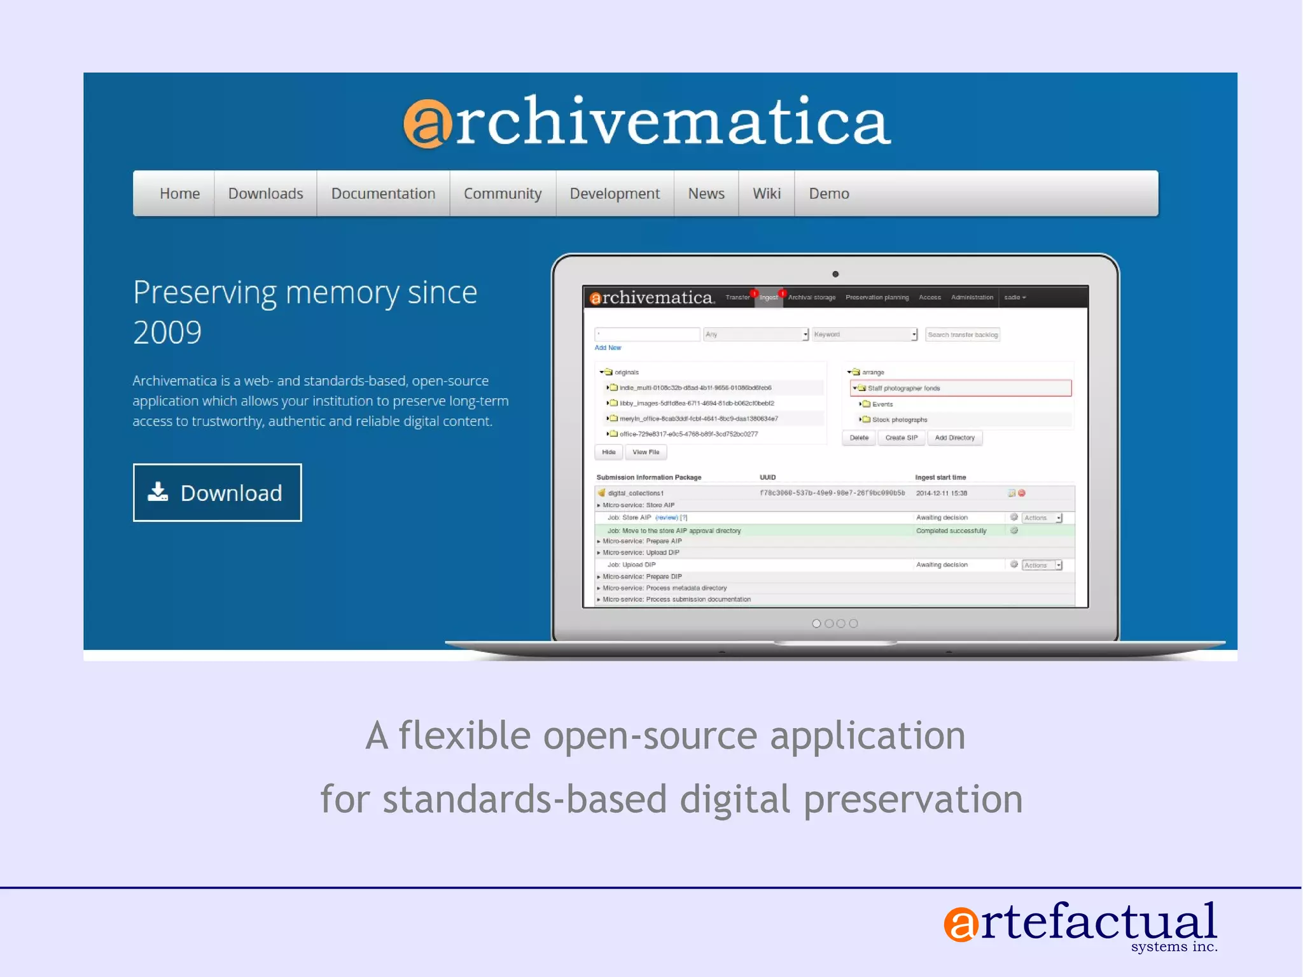1303x977 pixels.
Task: Click the UUID f78c3060 value
Action: [832, 493]
